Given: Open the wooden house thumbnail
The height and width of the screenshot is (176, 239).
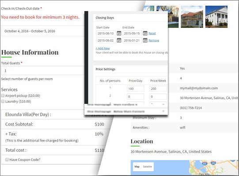Looking at the screenshot, I should (173, 17).
